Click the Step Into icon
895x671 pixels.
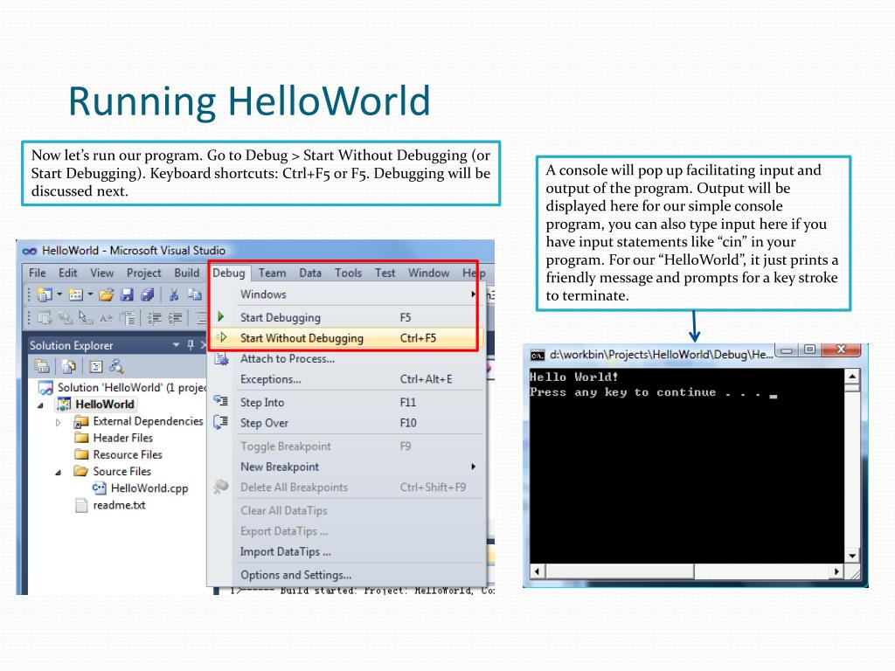[221, 400]
